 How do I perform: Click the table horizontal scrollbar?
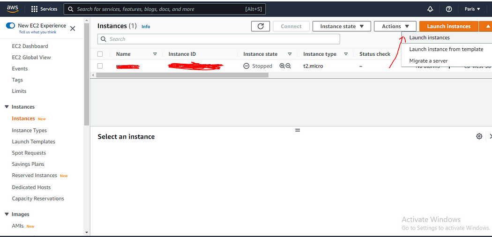182,75
